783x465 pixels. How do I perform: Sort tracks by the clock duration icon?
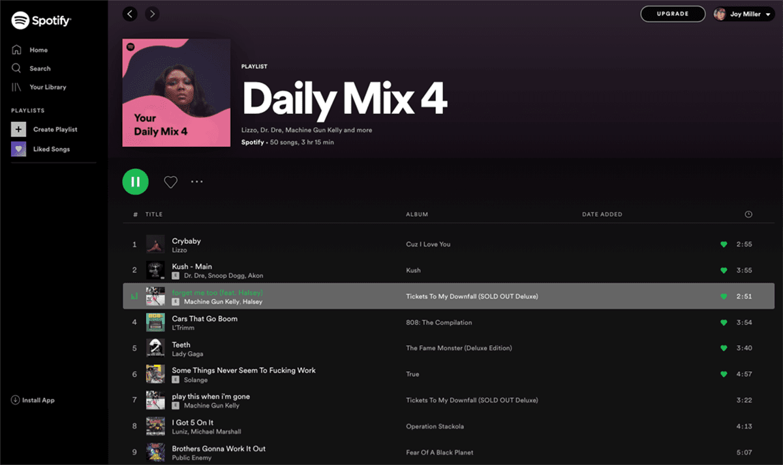[x=748, y=215]
